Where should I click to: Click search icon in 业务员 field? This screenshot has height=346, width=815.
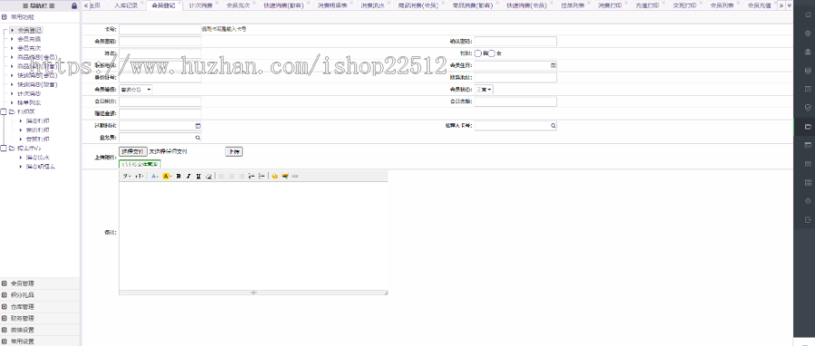pyautogui.click(x=197, y=138)
